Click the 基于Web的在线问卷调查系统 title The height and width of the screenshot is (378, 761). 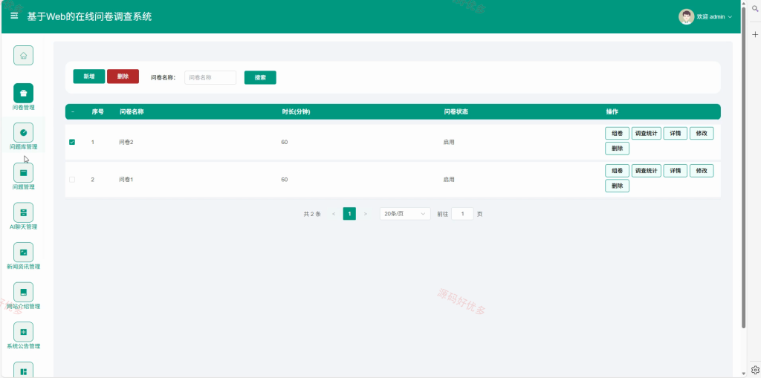[x=89, y=16]
